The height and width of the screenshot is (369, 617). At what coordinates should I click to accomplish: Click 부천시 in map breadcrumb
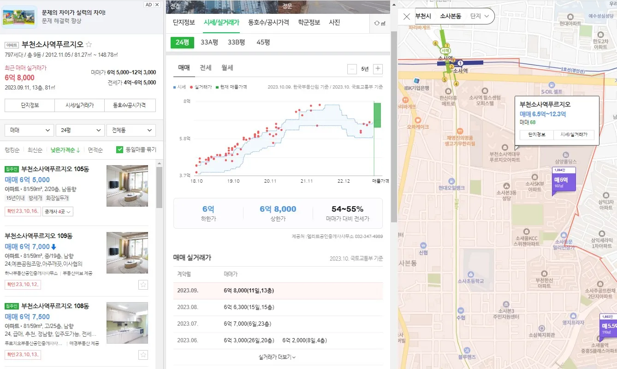click(423, 16)
